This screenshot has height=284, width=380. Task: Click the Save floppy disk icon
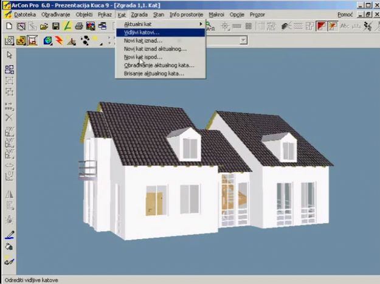point(55,26)
